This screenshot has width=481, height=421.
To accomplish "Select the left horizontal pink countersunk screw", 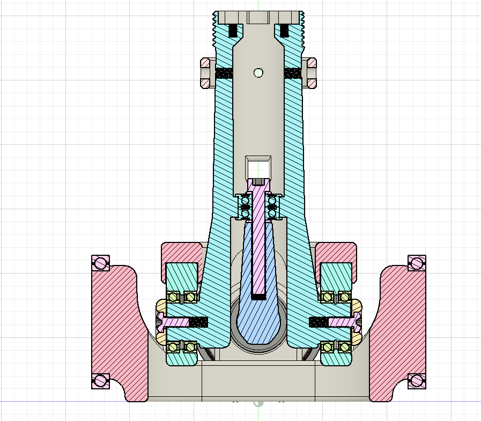I will (x=174, y=322).
